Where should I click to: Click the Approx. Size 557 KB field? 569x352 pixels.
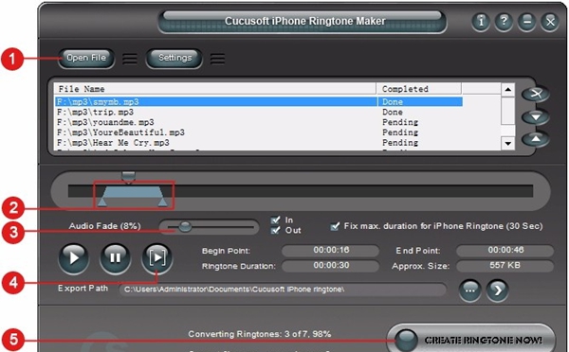pyautogui.click(x=505, y=266)
